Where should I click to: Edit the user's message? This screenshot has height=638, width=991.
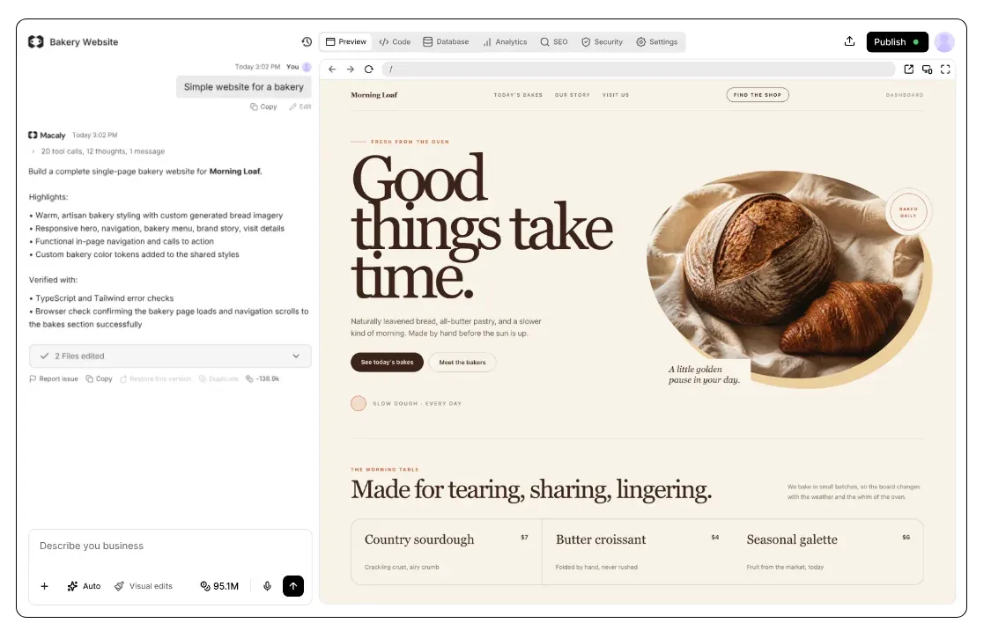[x=300, y=106]
